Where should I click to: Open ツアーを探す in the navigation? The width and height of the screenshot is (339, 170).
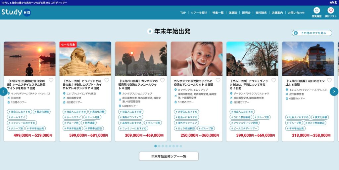coord(199,13)
